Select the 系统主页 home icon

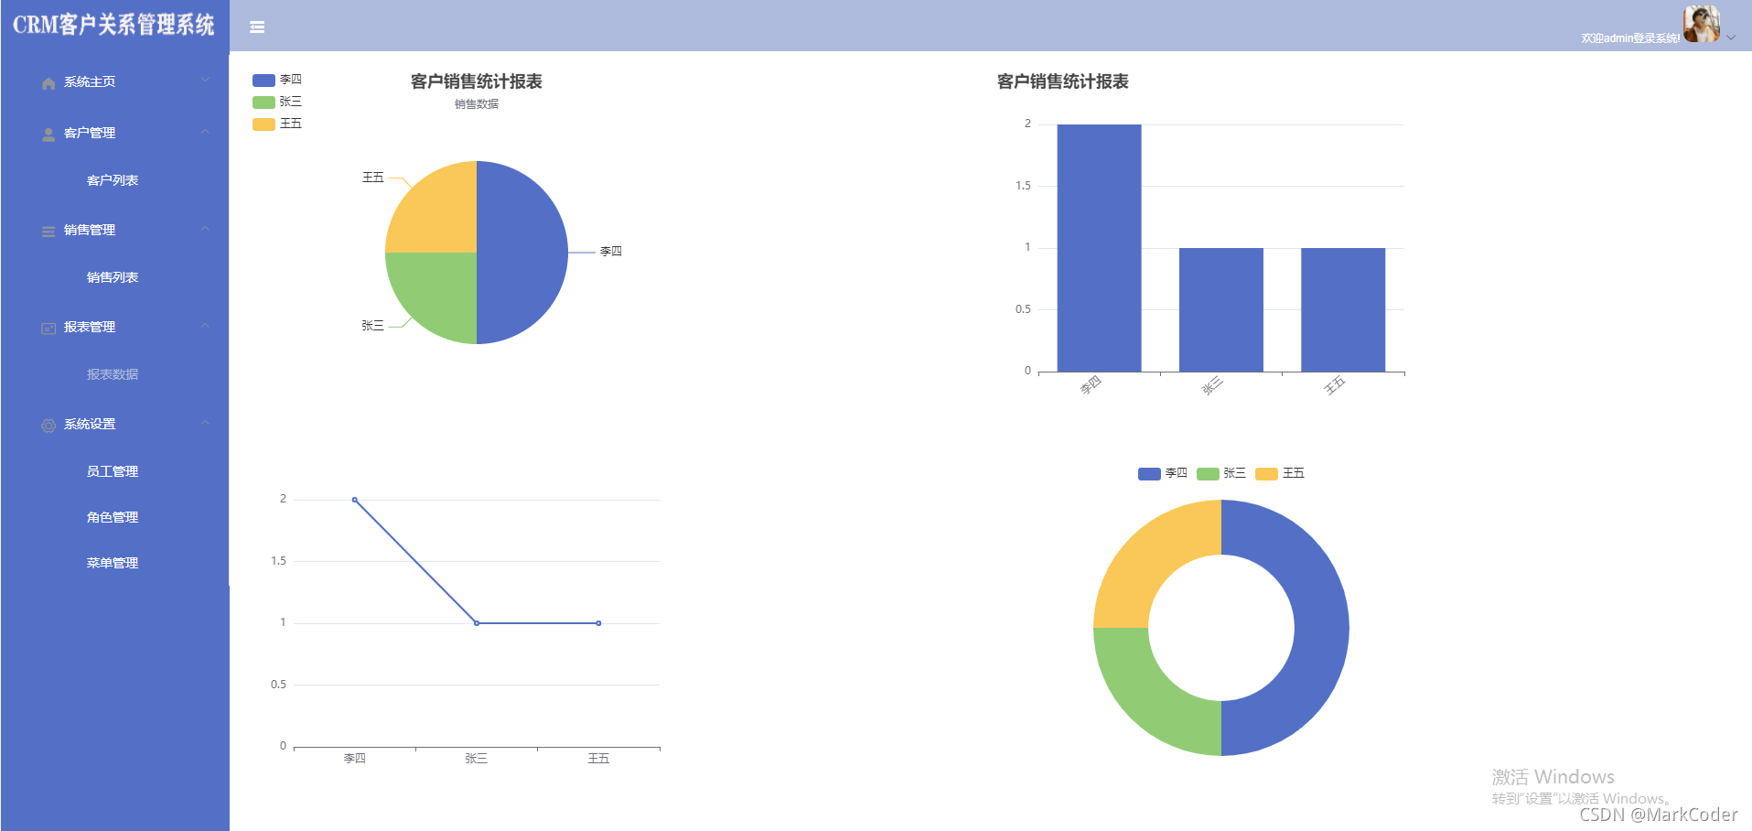point(48,82)
